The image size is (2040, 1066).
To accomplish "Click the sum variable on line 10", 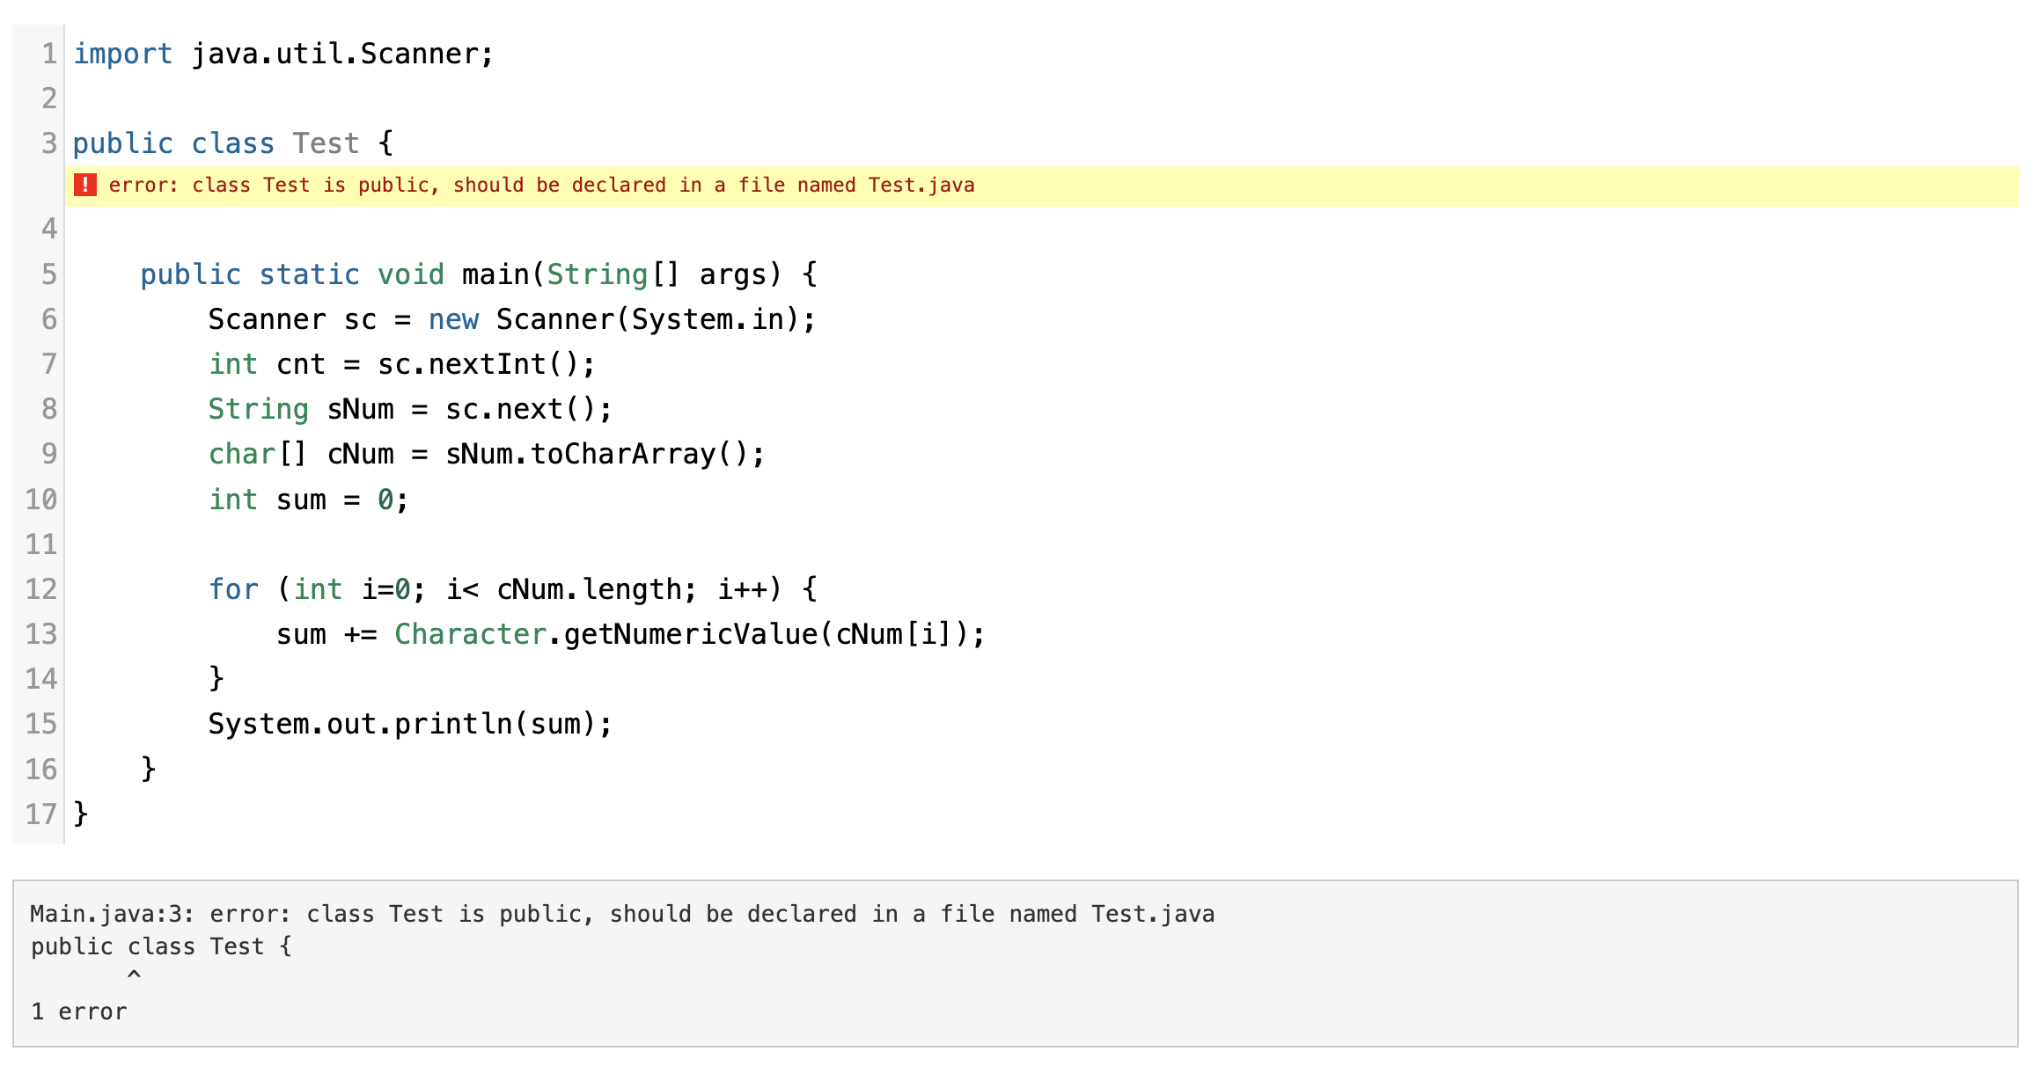I will [x=301, y=500].
